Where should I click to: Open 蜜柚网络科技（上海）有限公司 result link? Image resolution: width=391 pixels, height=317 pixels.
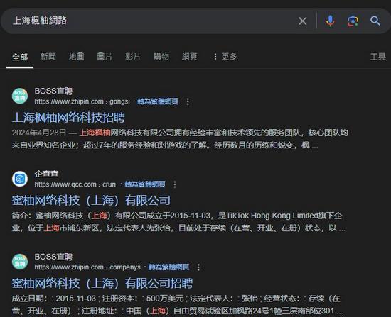point(91,200)
